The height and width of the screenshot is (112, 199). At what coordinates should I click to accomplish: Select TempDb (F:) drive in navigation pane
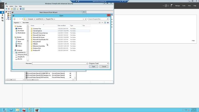(21, 57)
